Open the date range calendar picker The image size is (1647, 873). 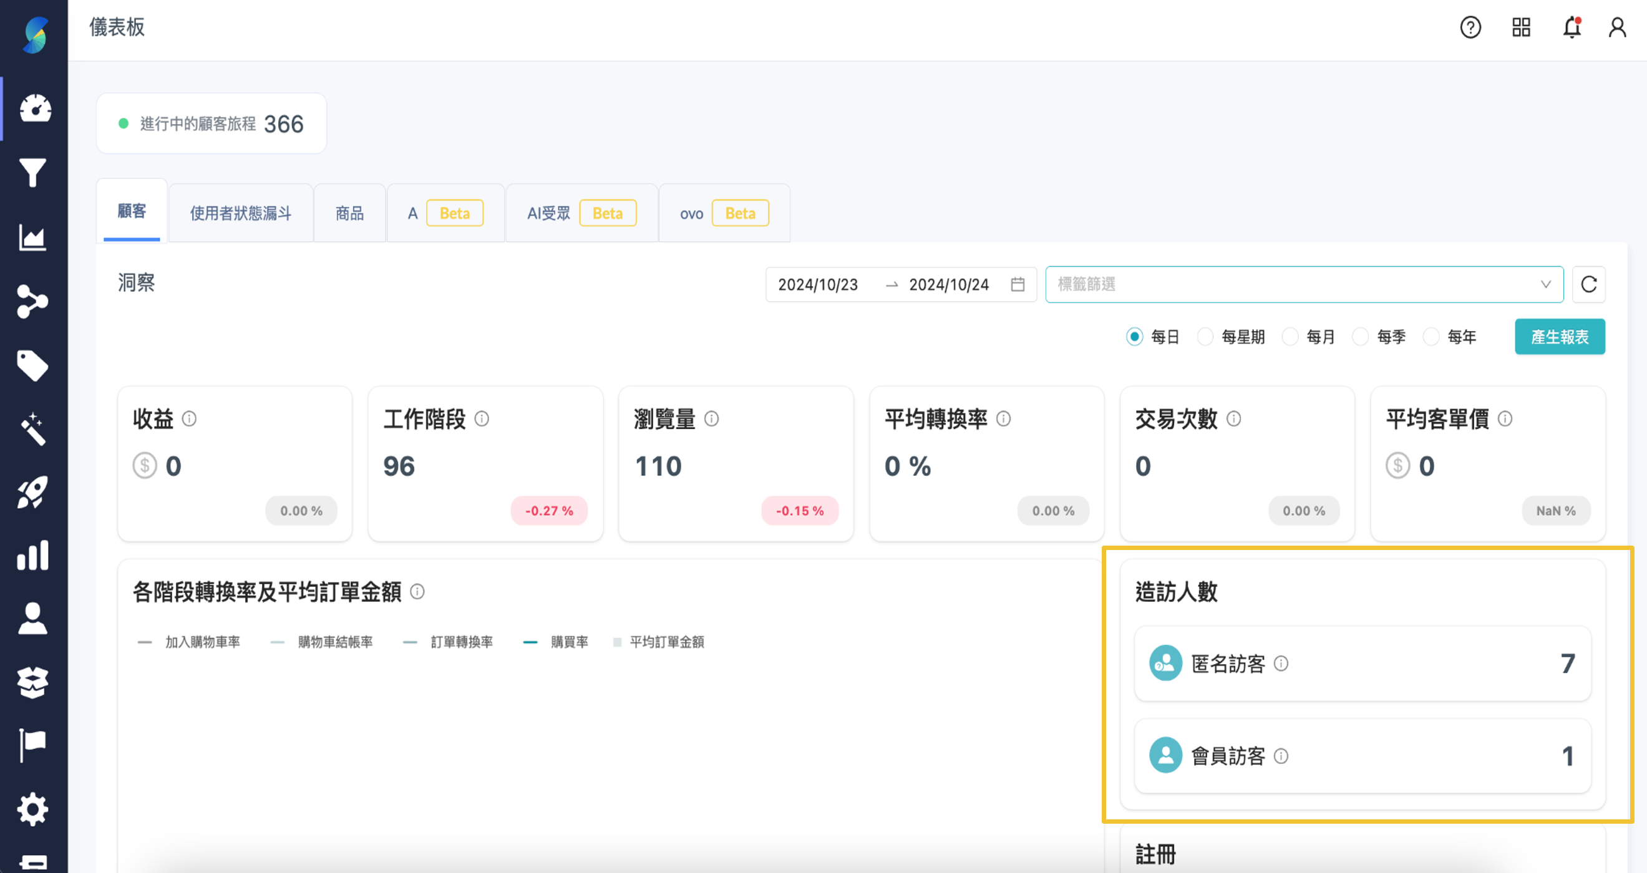(x=1018, y=284)
